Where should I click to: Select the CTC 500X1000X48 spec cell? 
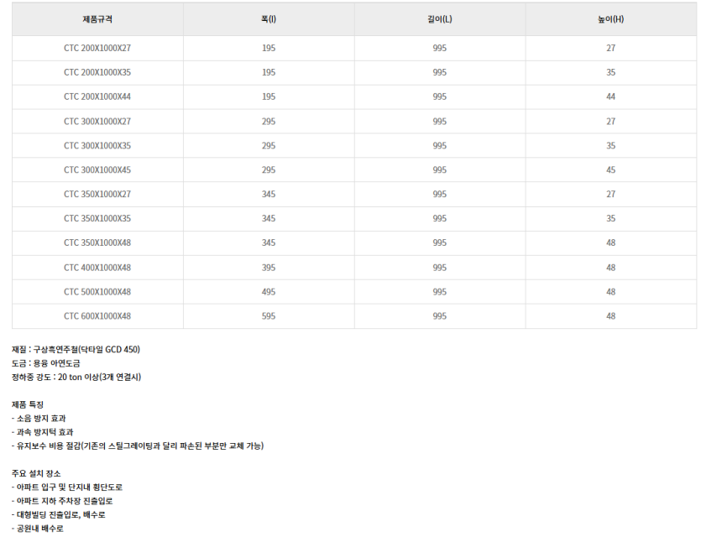tap(97, 292)
